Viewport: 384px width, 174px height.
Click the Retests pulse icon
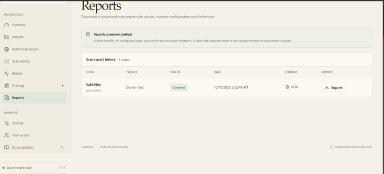(x=7, y=73)
